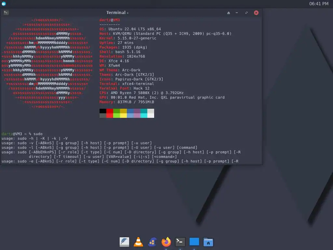This screenshot has height=250, width=333.
Task: Click the blue color block in the palette
Action: click(x=130, y=111)
